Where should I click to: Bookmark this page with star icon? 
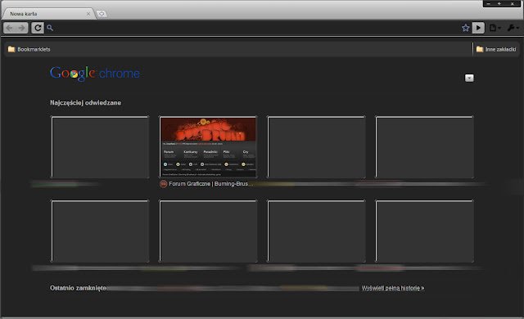(466, 28)
